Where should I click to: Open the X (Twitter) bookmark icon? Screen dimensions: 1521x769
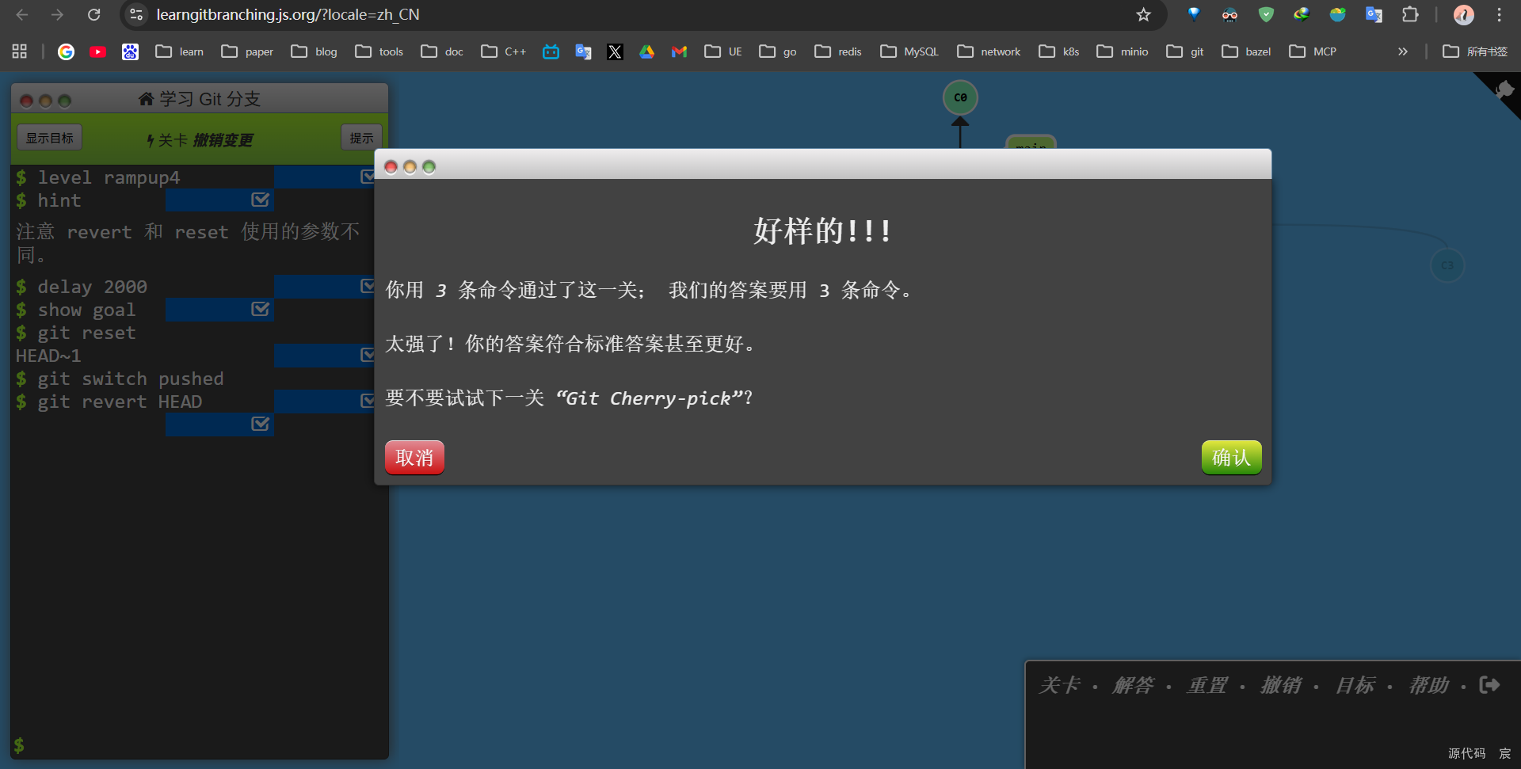615,51
